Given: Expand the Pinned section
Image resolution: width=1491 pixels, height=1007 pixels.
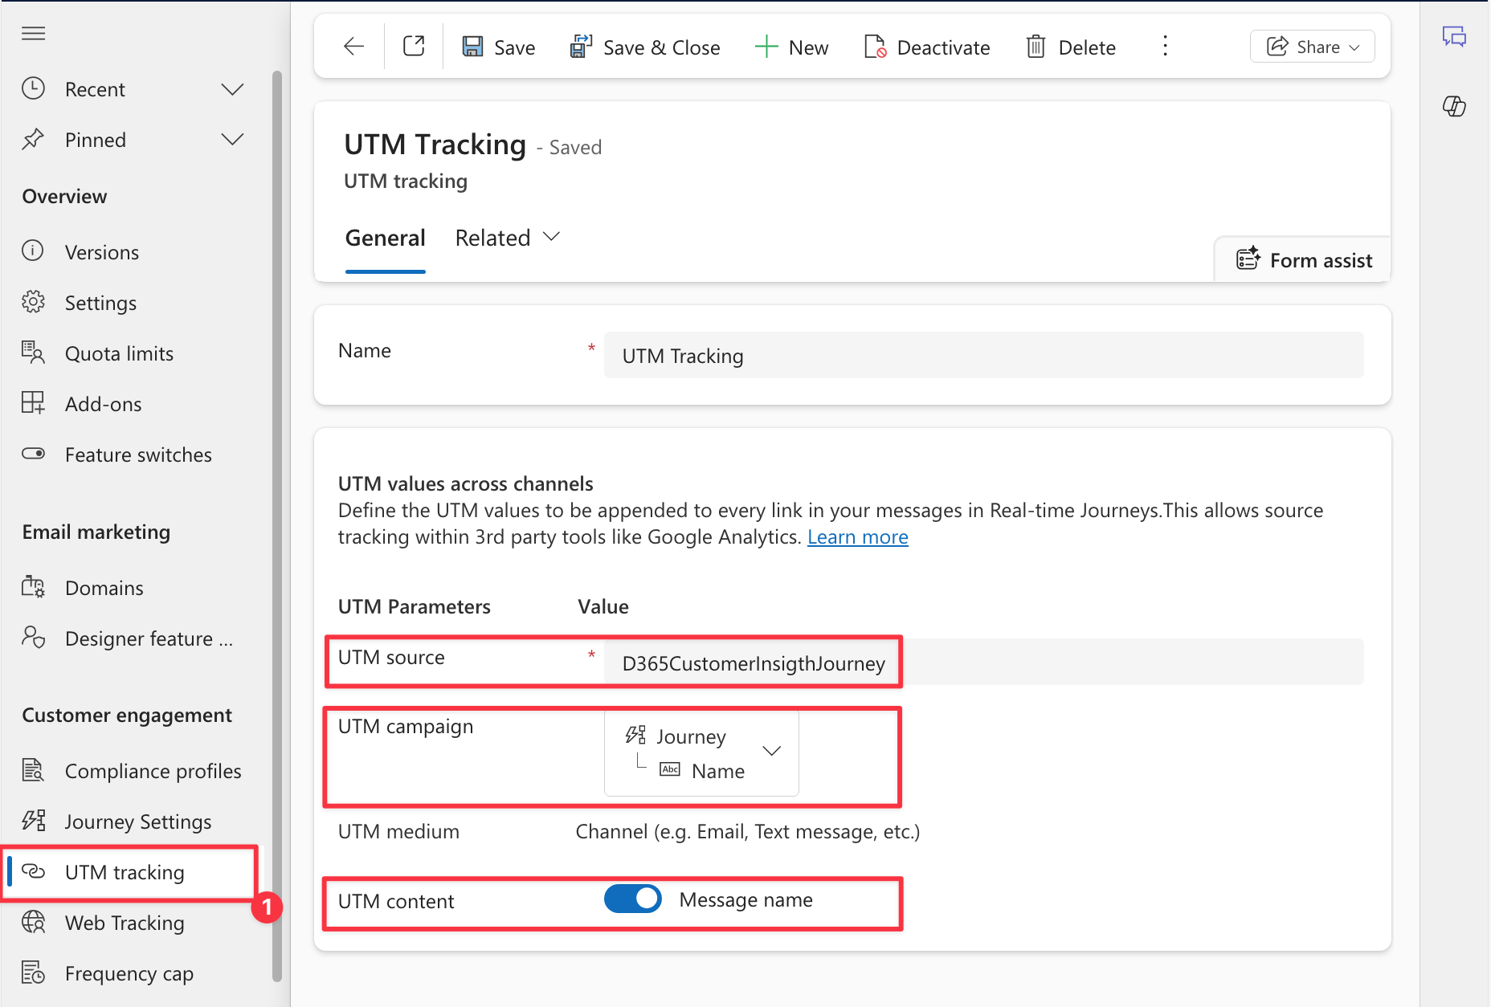Looking at the screenshot, I should [232, 140].
